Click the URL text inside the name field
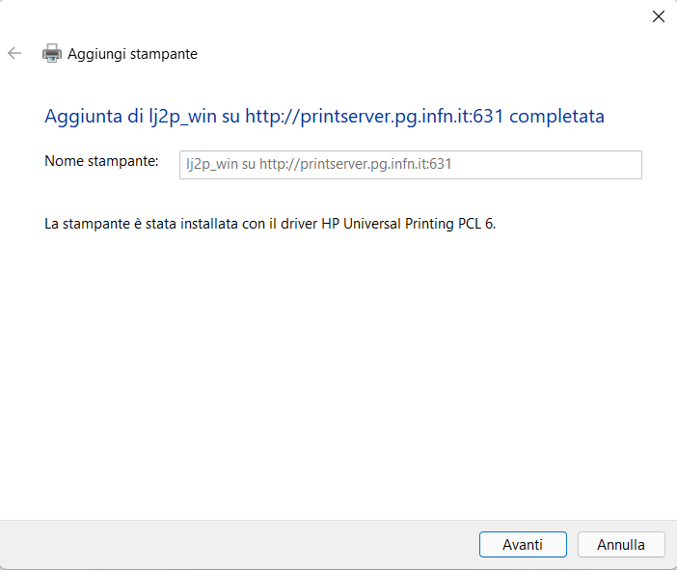Image resolution: width=677 pixels, height=570 pixels. click(355, 165)
